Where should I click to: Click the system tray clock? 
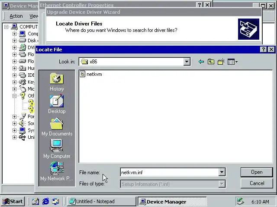[260, 201]
